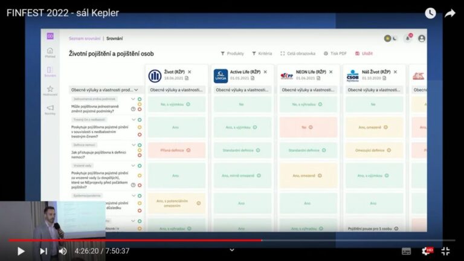This screenshot has width=464, height=261.
Task: Open info icon in 'Omezující definice' cell
Action: (x=389, y=150)
